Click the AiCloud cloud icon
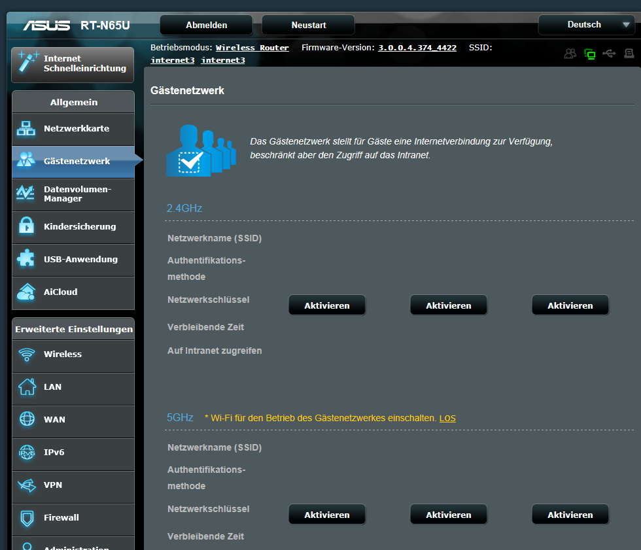The image size is (641, 550). point(26,292)
